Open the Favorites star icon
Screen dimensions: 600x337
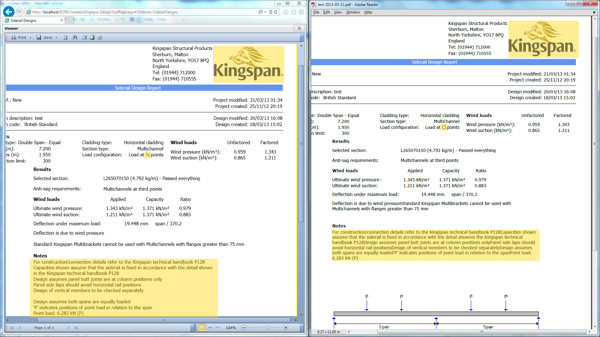[293, 12]
